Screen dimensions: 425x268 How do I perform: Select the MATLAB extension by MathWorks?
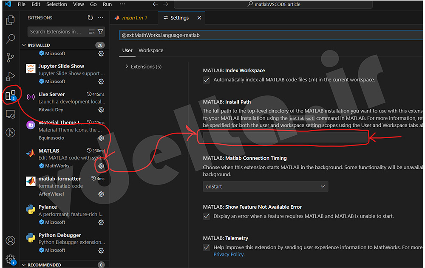click(65, 158)
